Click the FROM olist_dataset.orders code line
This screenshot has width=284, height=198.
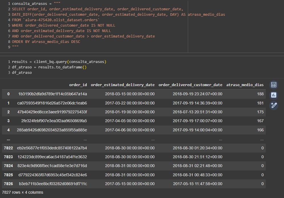point(56,20)
